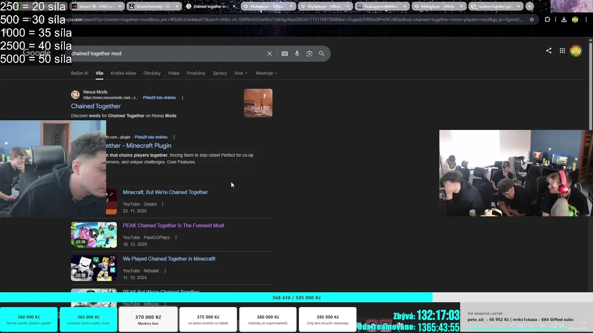Open 'PEAK Chained Together Is The Funniest Mod!'
The width and height of the screenshot is (593, 333).
click(x=173, y=226)
